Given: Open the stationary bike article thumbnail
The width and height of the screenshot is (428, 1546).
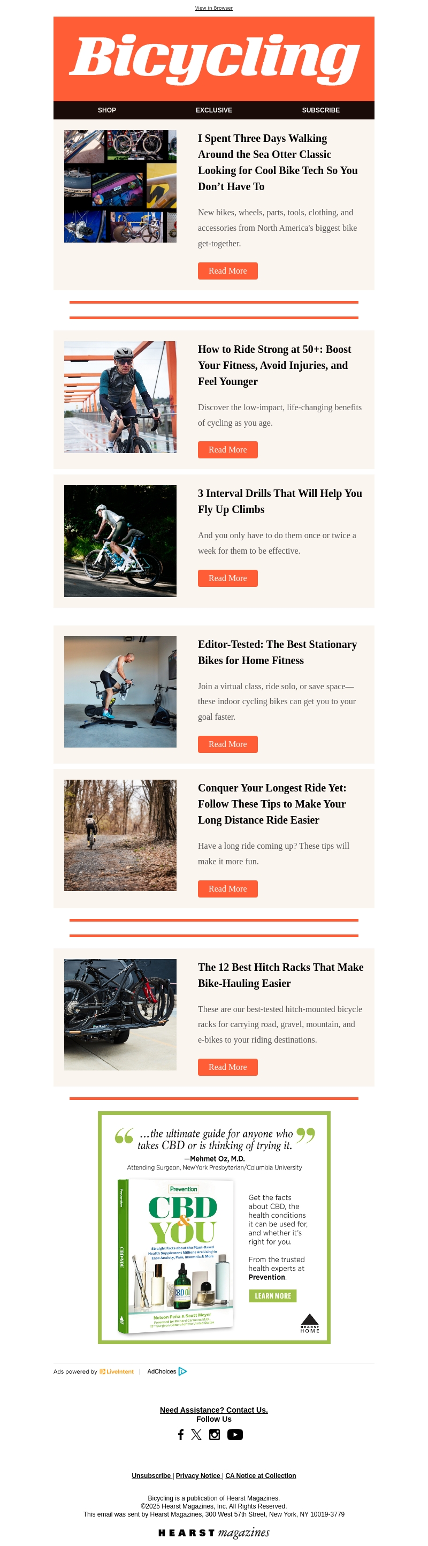Looking at the screenshot, I should point(120,691).
